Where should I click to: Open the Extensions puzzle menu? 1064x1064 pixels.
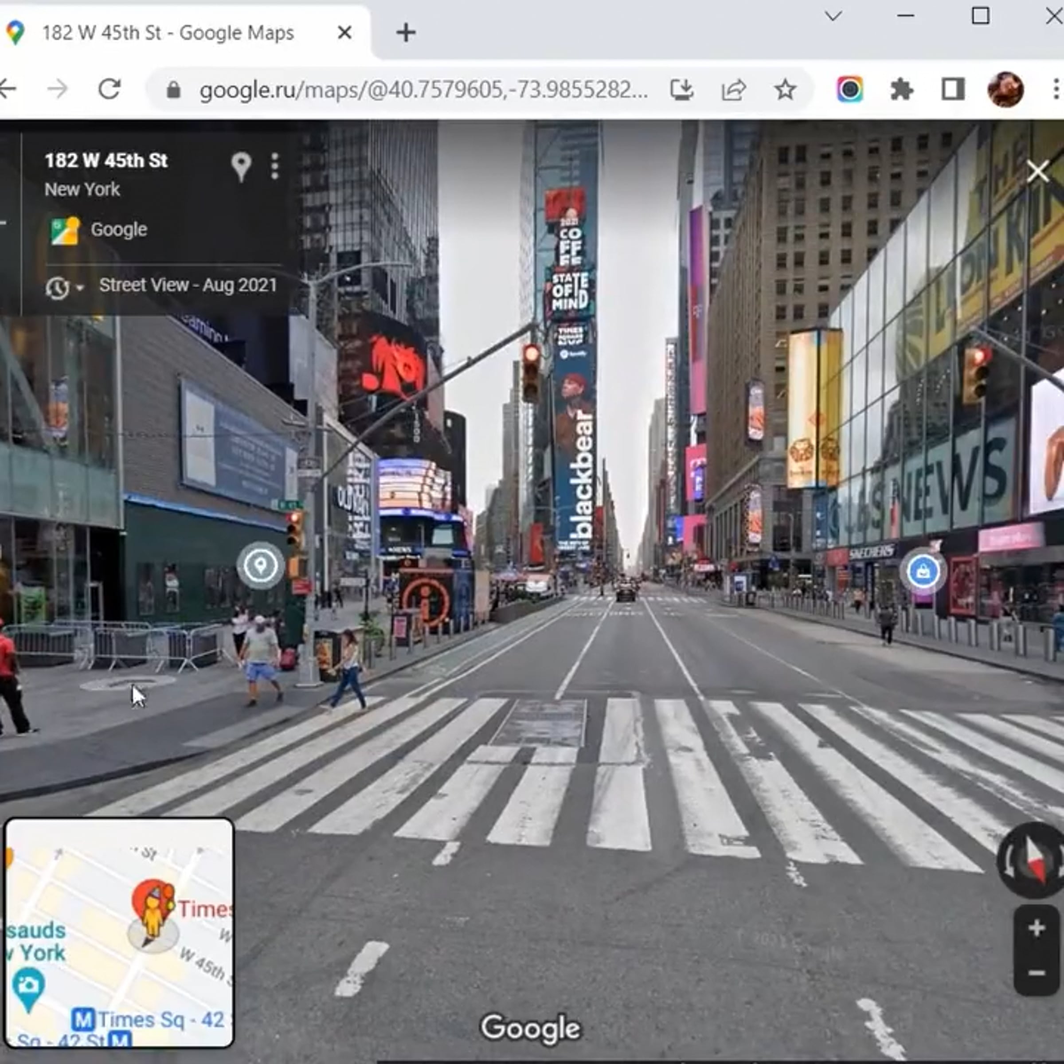coord(902,89)
